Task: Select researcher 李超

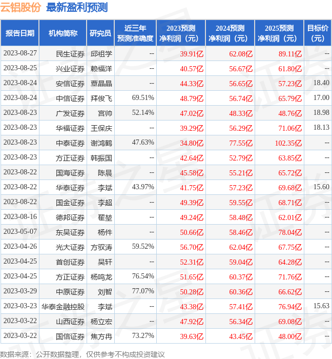Action: [105, 203]
